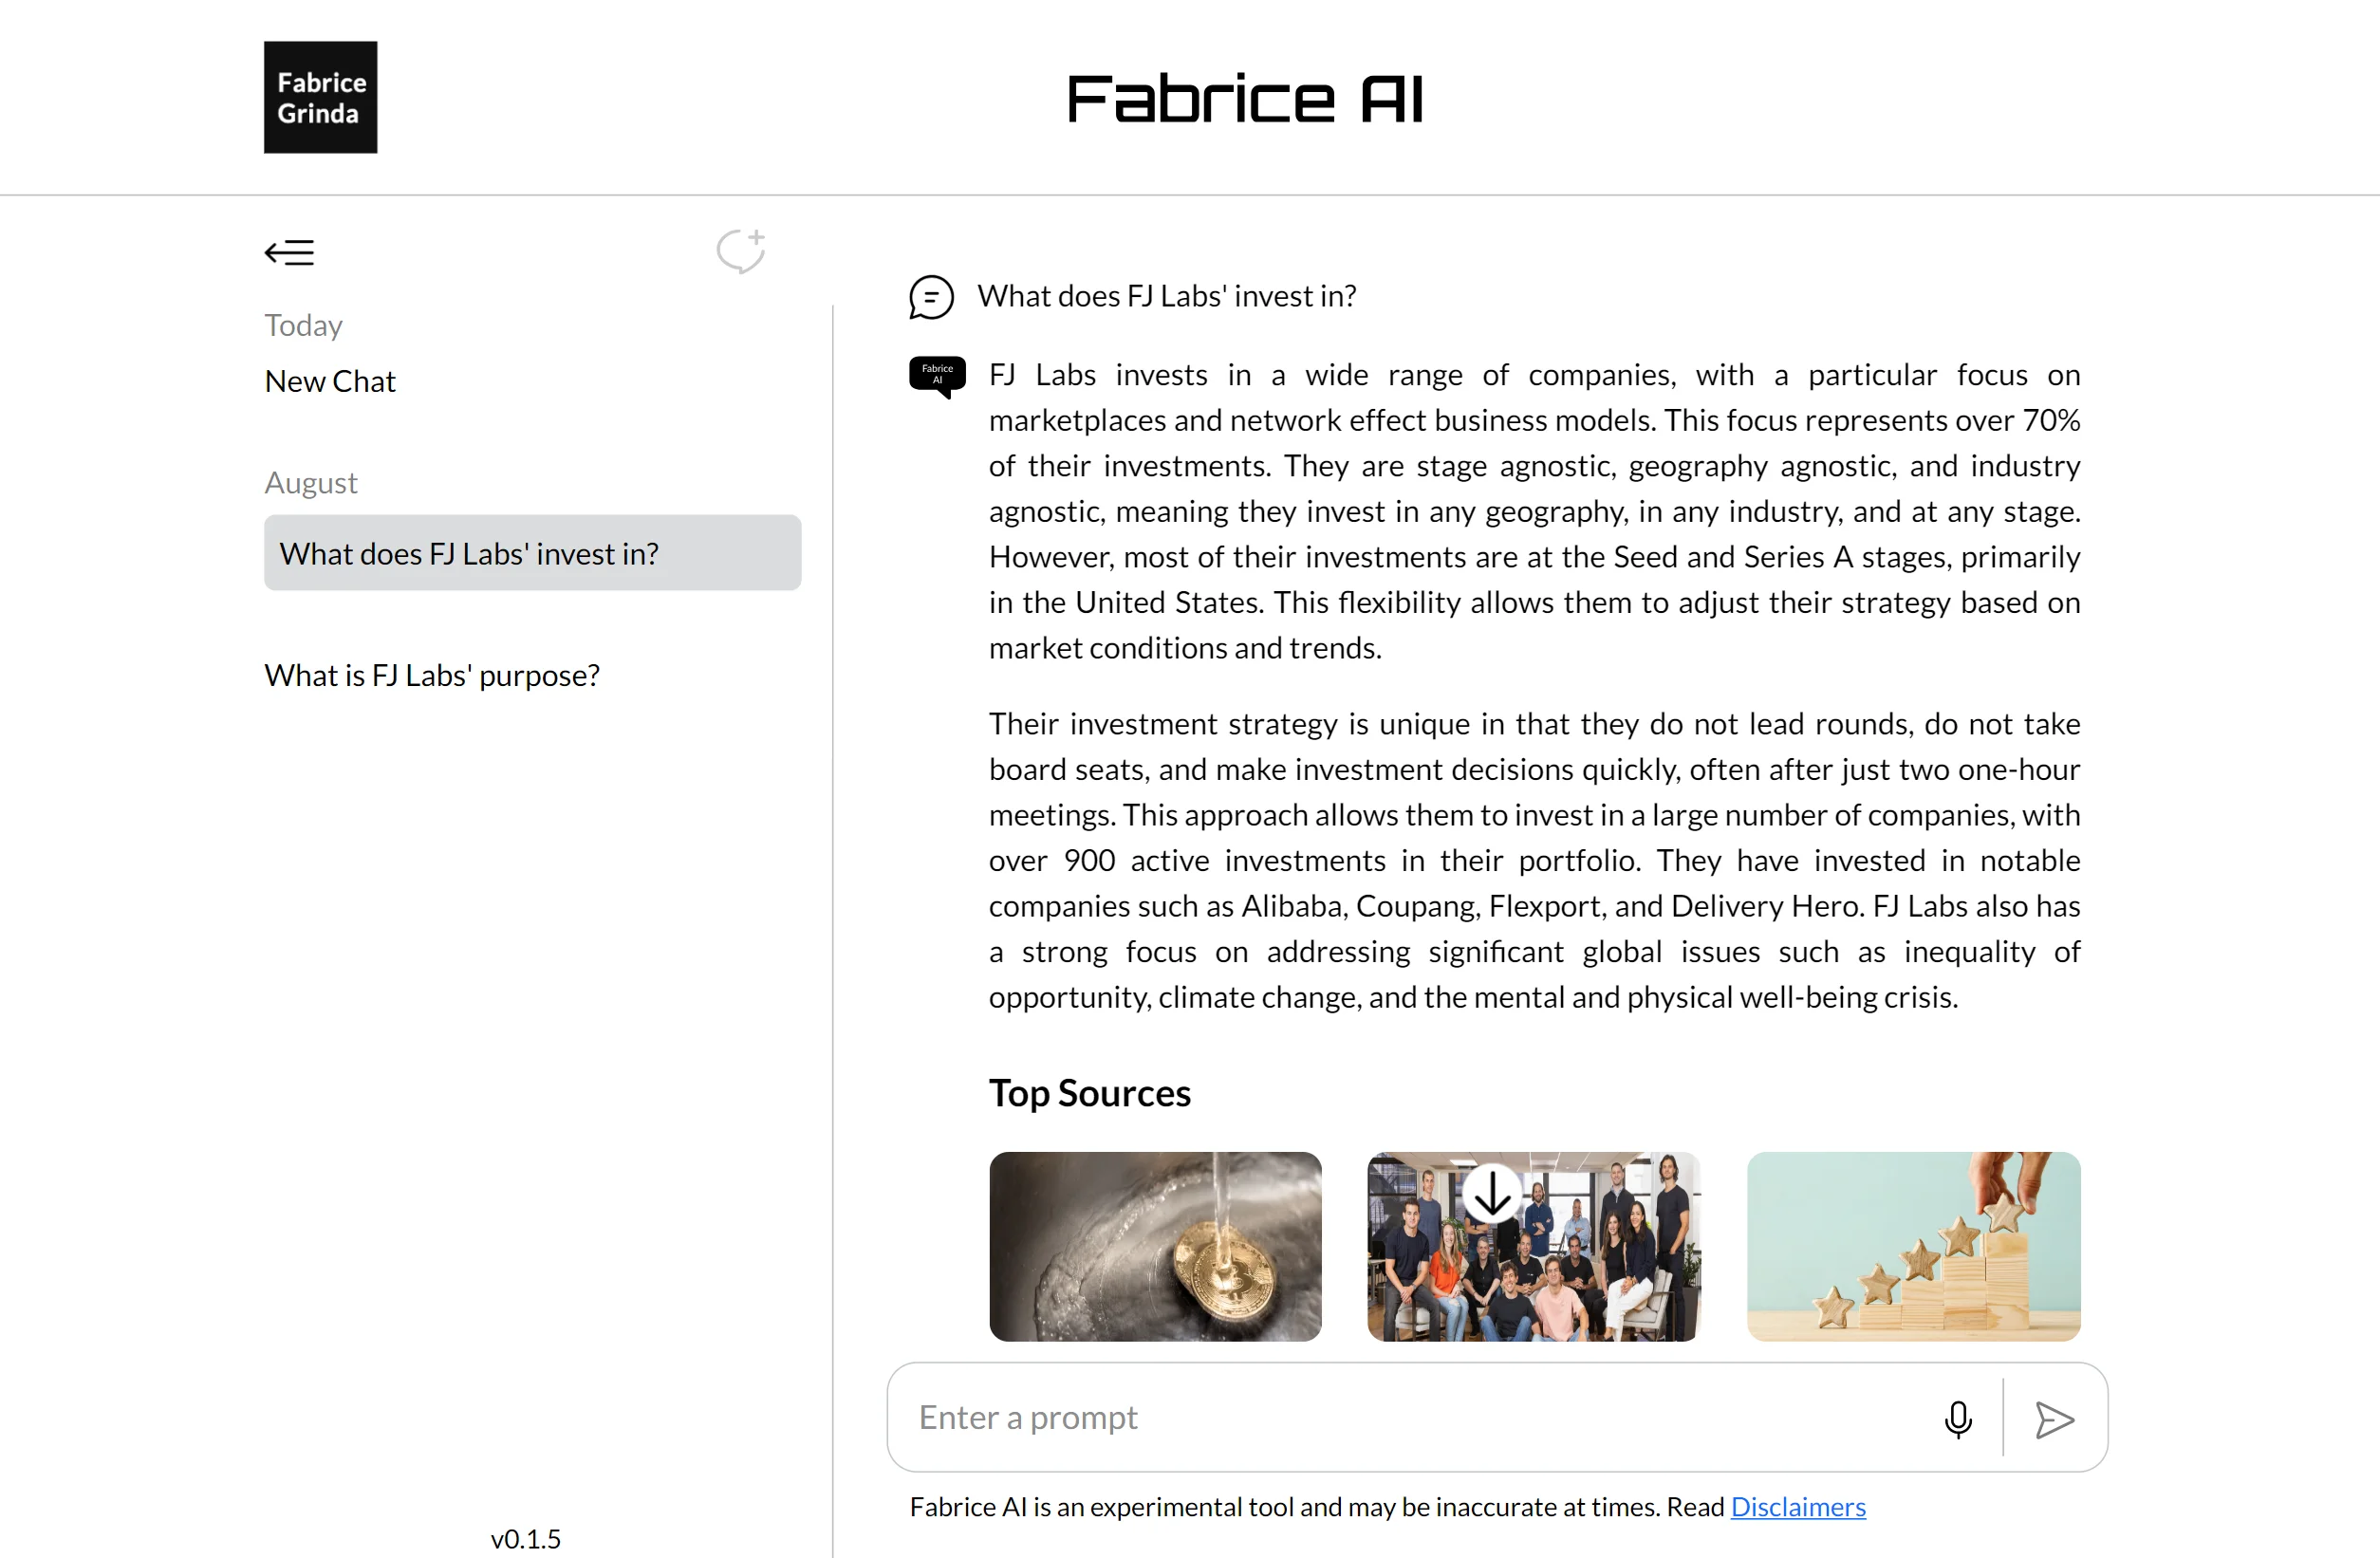This screenshot has width=2380, height=1558.
Task: Click the question text in conversation
Action: pos(1167,296)
